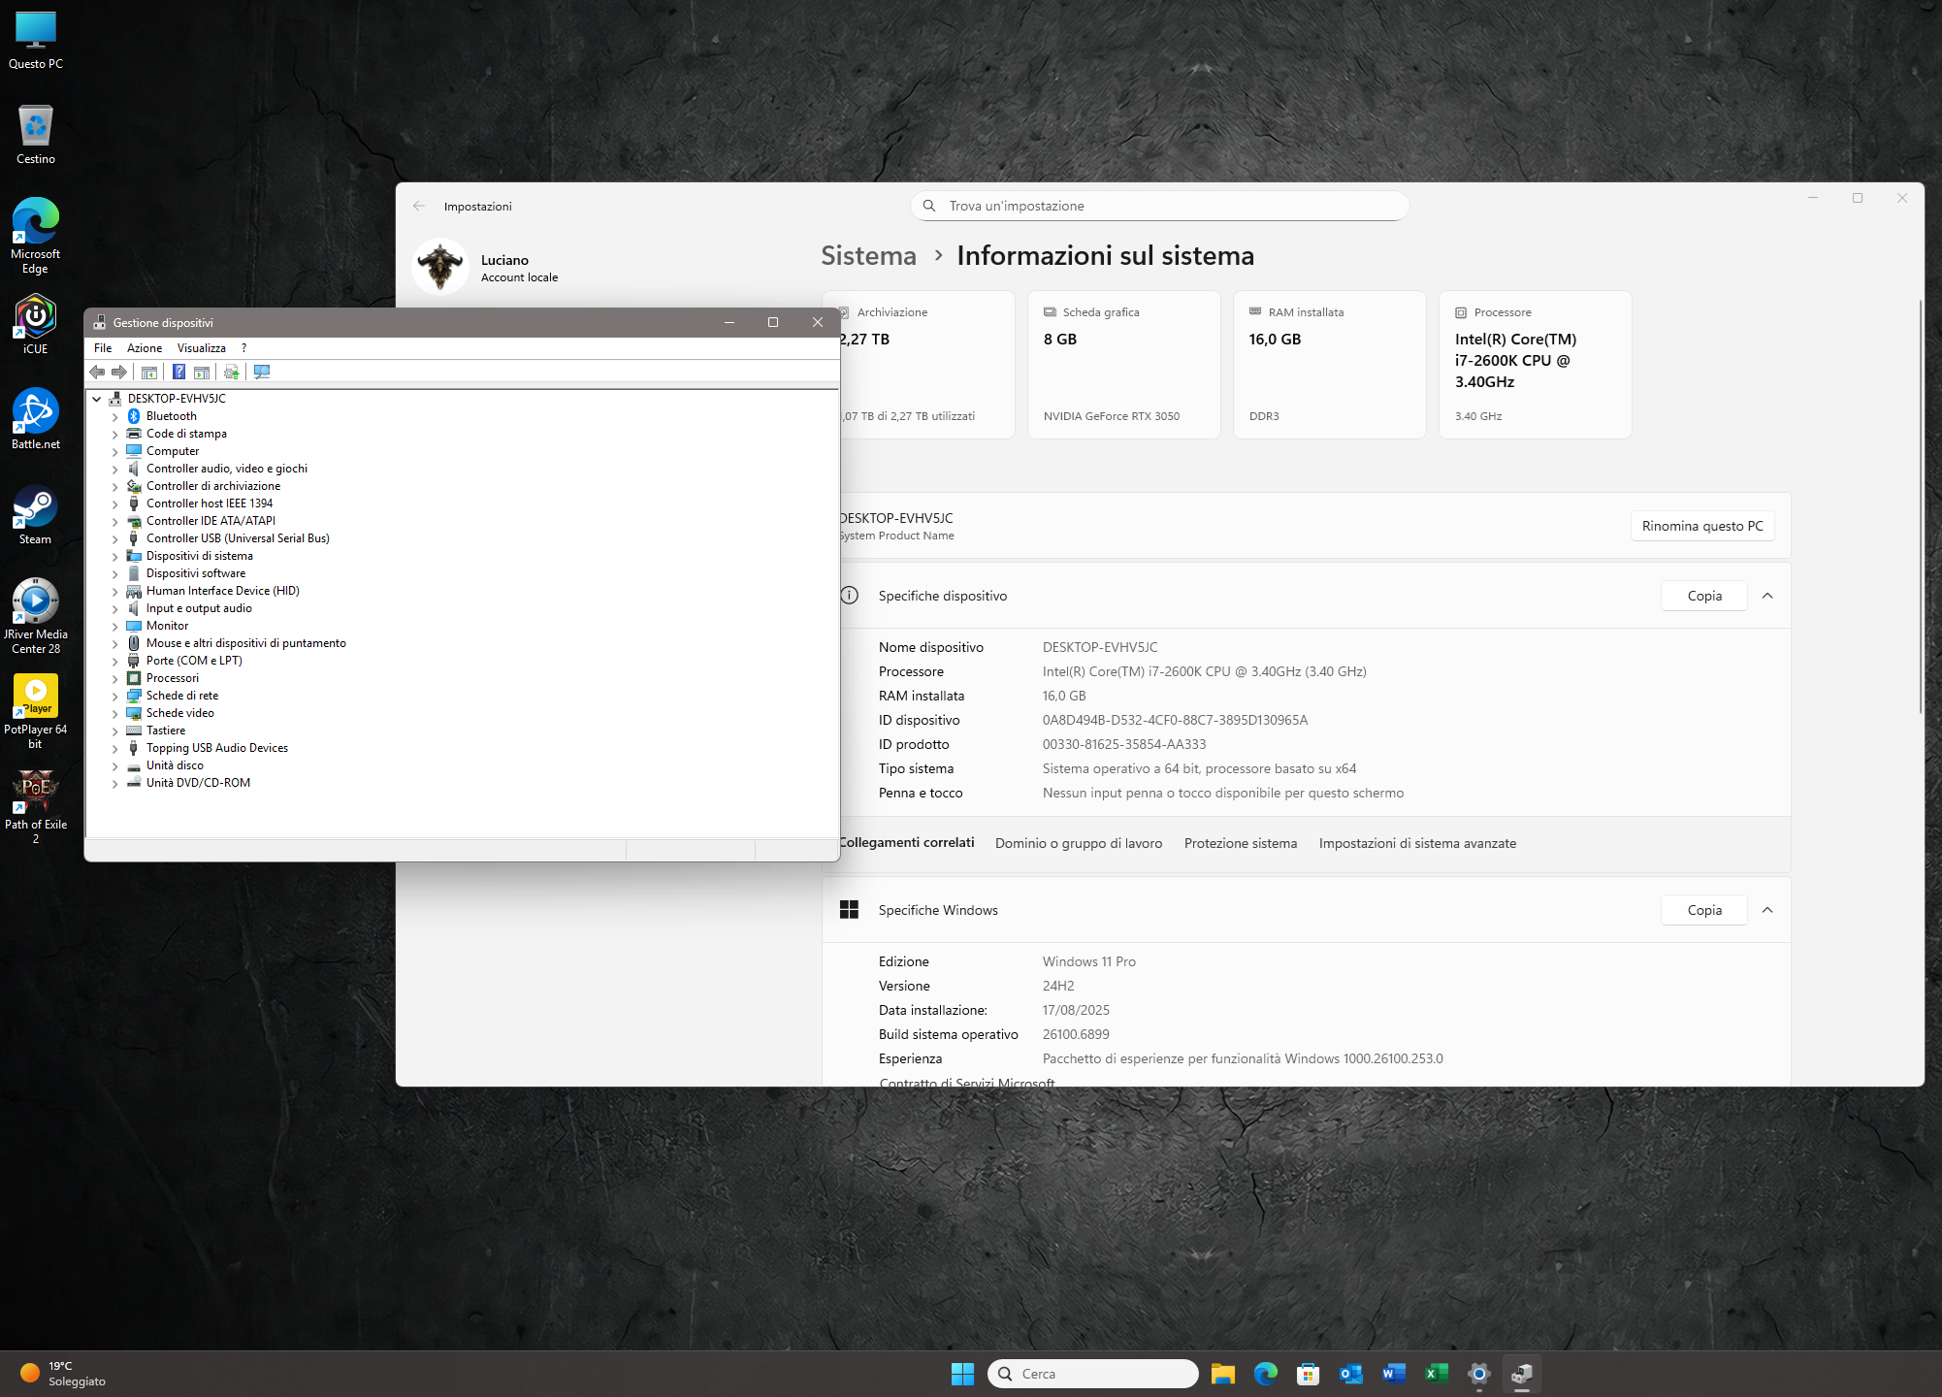Click the Trova un'impostazione search field
1942x1397 pixels.
tap(1159, 206)
